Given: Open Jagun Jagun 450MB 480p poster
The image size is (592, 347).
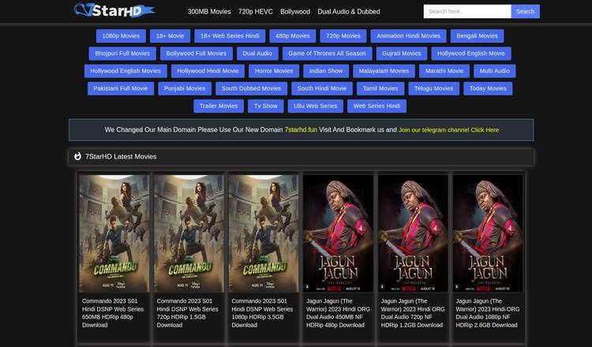Looking at the screenshot, I should click(x=339, y=233).
